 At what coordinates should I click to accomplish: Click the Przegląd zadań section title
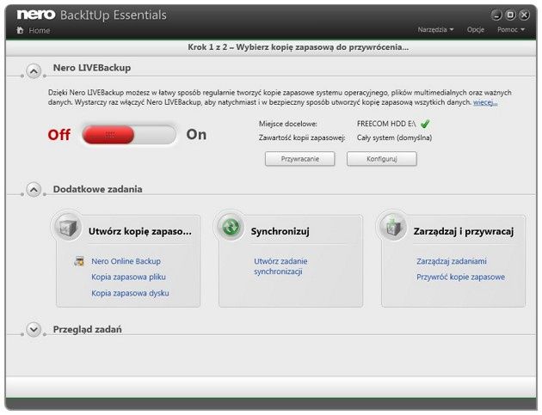[87, 329]
